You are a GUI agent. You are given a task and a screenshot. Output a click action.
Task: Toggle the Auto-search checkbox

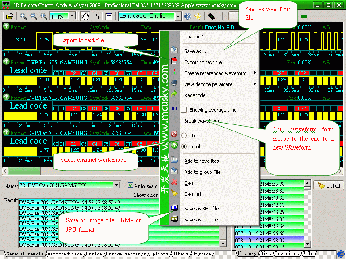pos(131,185)
